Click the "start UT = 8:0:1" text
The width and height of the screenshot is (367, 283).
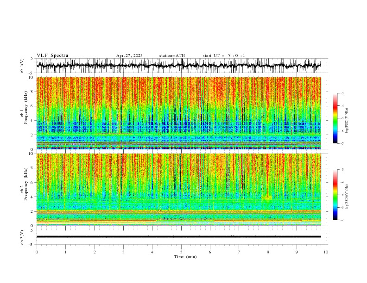pos(224,55)
